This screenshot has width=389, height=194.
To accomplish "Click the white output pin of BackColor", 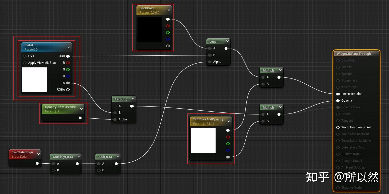I will tap(168, 19).
